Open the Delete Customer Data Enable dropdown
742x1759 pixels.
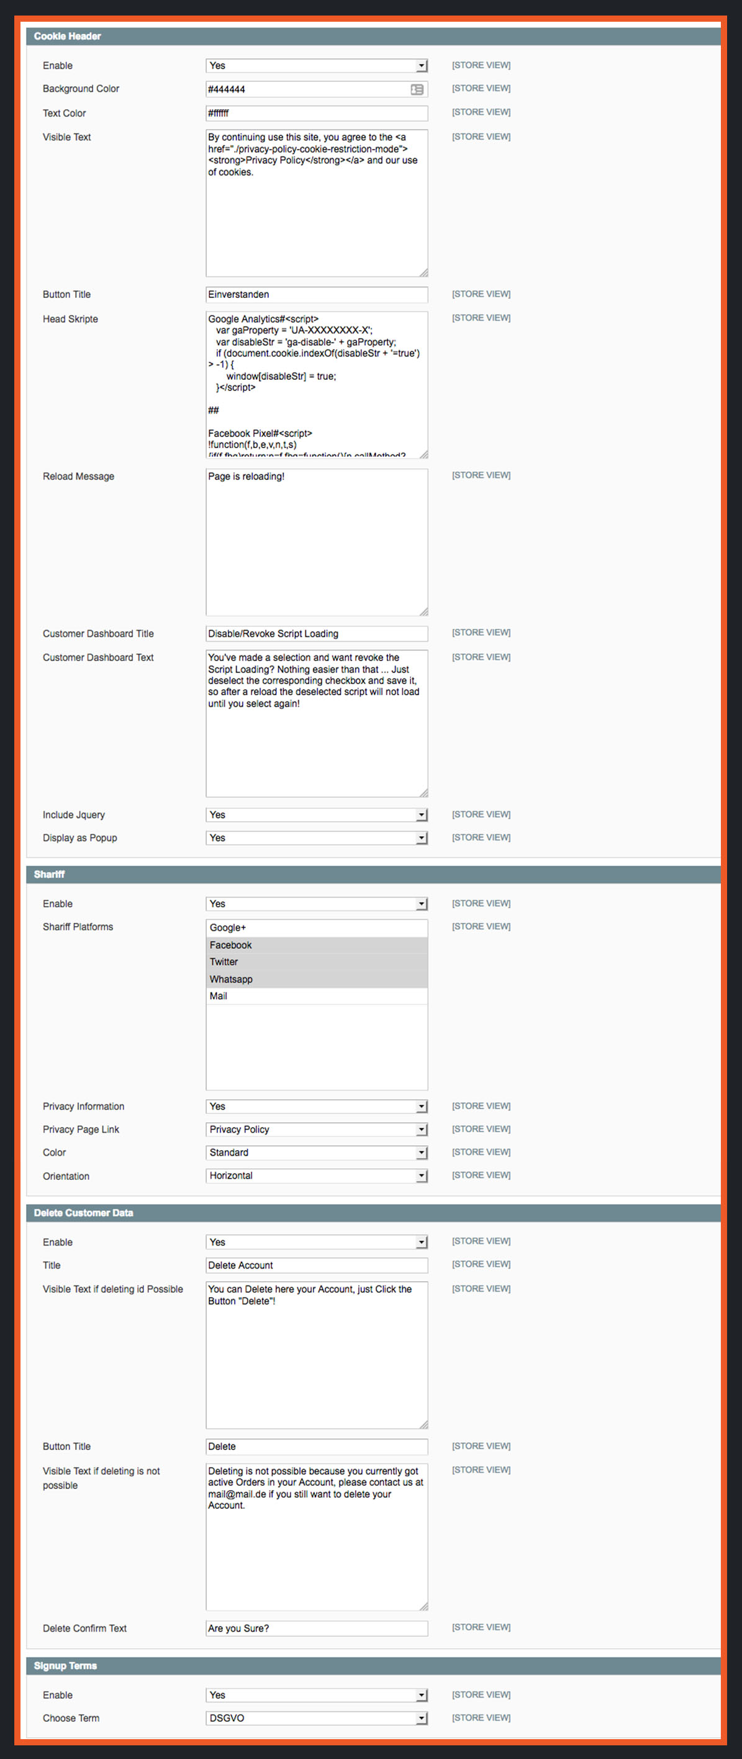point(316,1242)
